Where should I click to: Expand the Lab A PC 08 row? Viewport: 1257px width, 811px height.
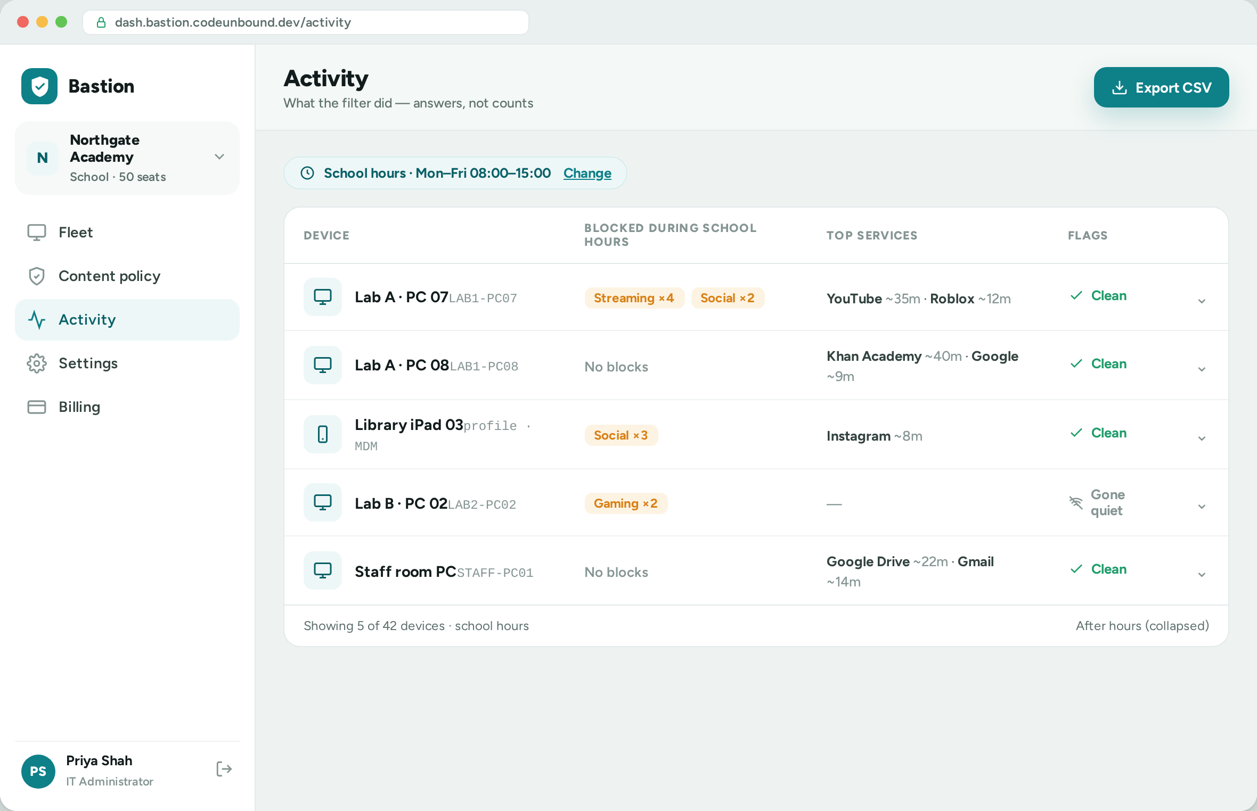[1202, 369]
